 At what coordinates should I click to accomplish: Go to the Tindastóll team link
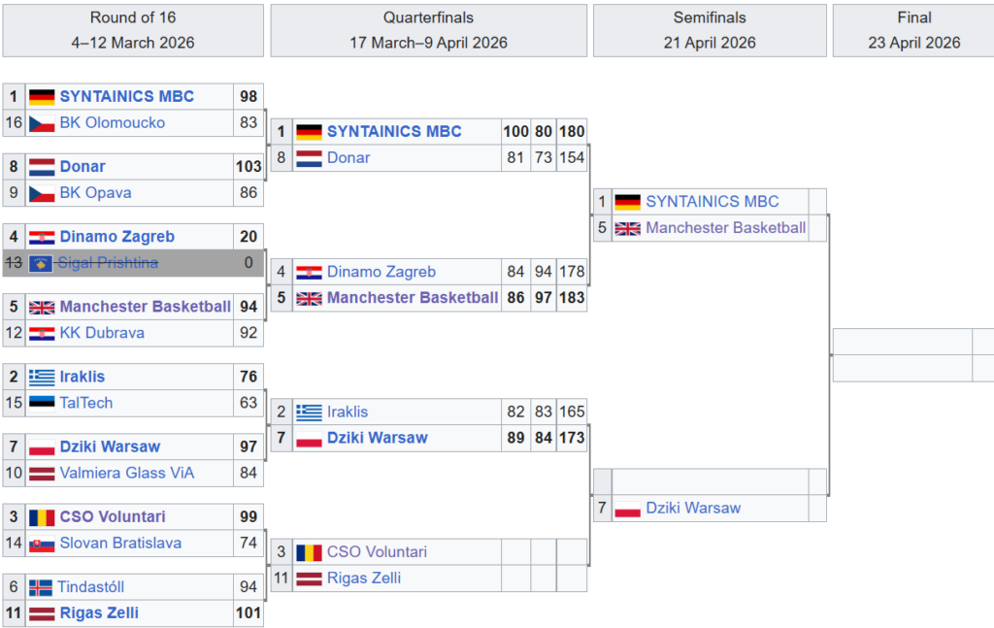[x=90, y=587]
